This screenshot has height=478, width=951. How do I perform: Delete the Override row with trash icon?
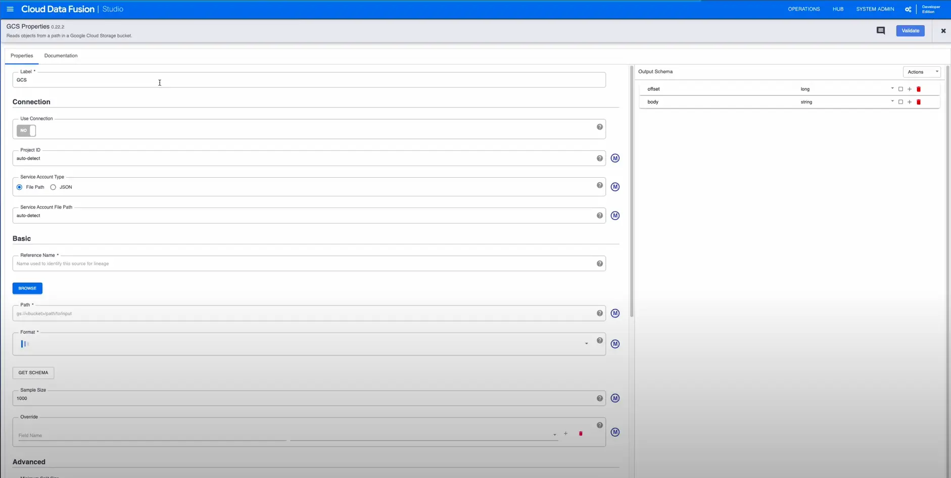[581, 434]
